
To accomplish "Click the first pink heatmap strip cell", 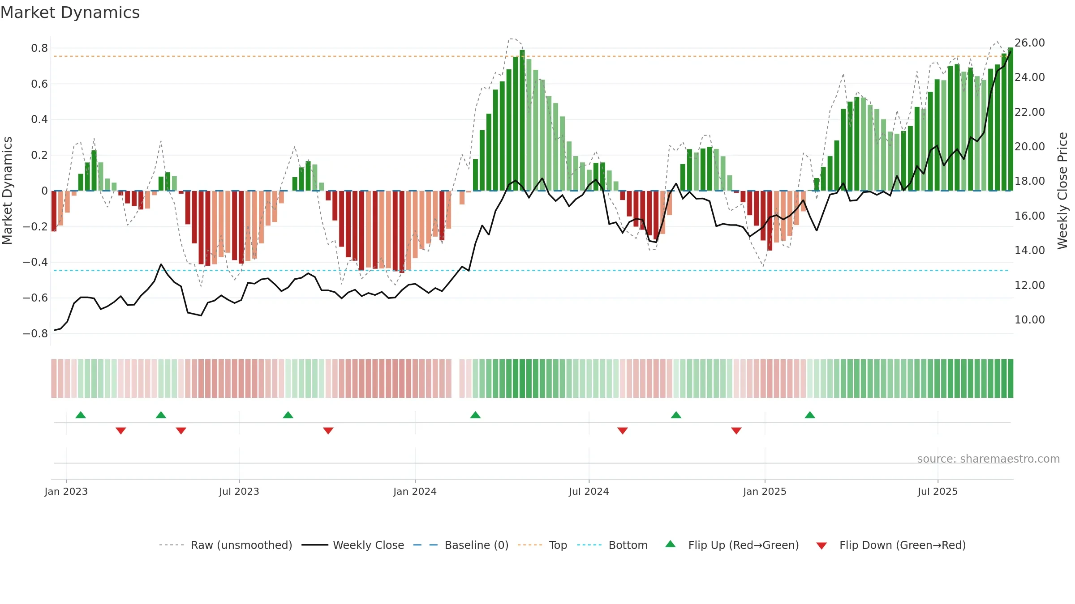I will tap(54, 379).
